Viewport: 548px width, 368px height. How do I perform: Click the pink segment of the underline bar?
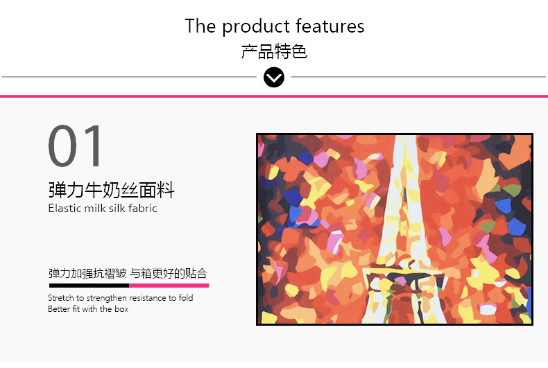tap(169, 286)
